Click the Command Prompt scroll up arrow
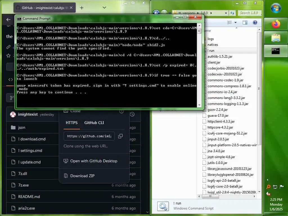288x216 pixels. [x=199, y=25]
